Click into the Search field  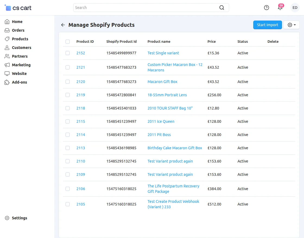tap(145, 8)
